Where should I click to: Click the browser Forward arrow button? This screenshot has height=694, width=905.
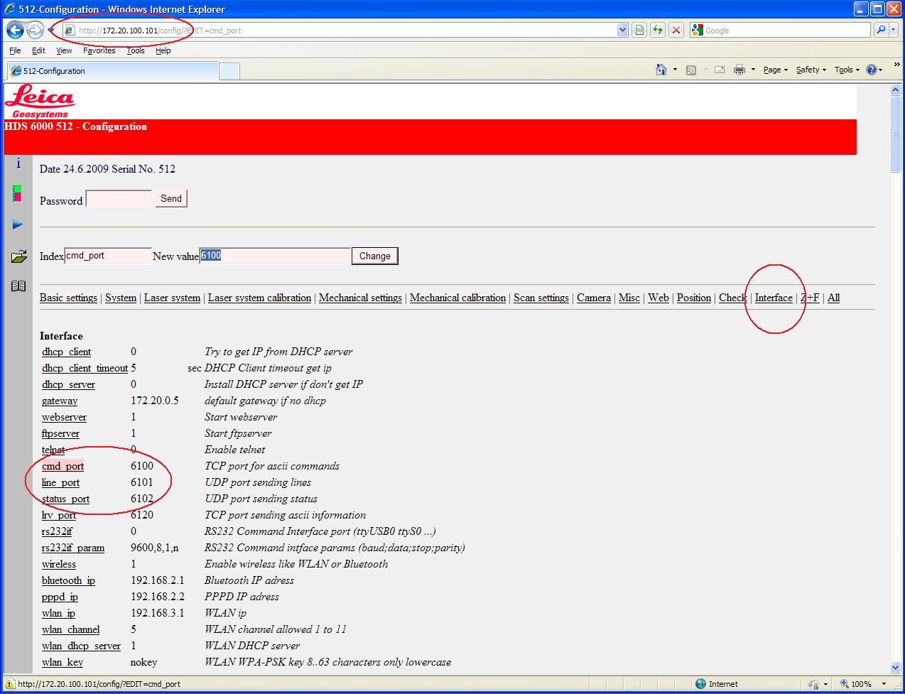pos(35,30)
